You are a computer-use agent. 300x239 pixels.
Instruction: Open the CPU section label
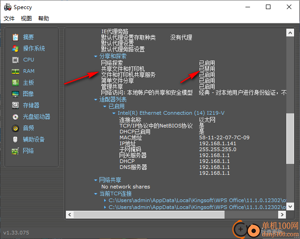(29, 60)
